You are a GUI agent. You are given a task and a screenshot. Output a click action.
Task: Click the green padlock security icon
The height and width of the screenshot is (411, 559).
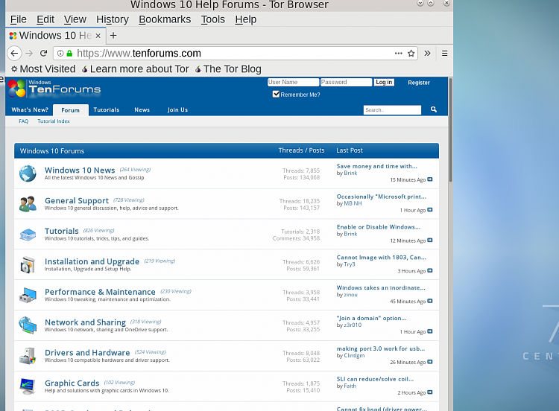69,54
